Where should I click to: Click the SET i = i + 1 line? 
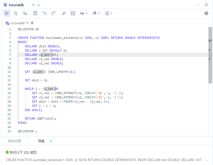pyautogui.click(x=44, y=106)
